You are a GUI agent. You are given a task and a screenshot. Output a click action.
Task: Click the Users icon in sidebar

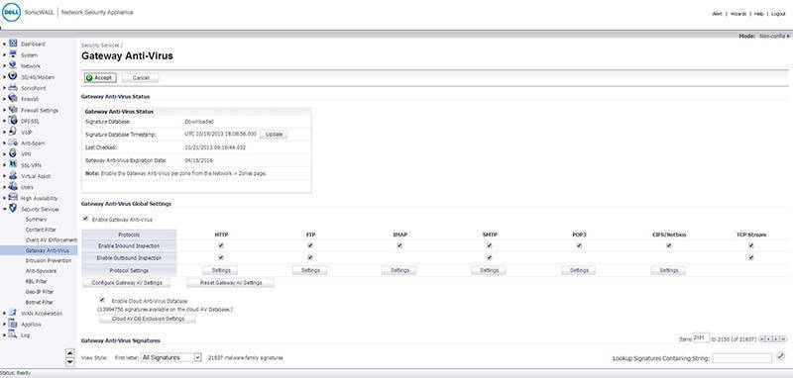pos(13,187)
